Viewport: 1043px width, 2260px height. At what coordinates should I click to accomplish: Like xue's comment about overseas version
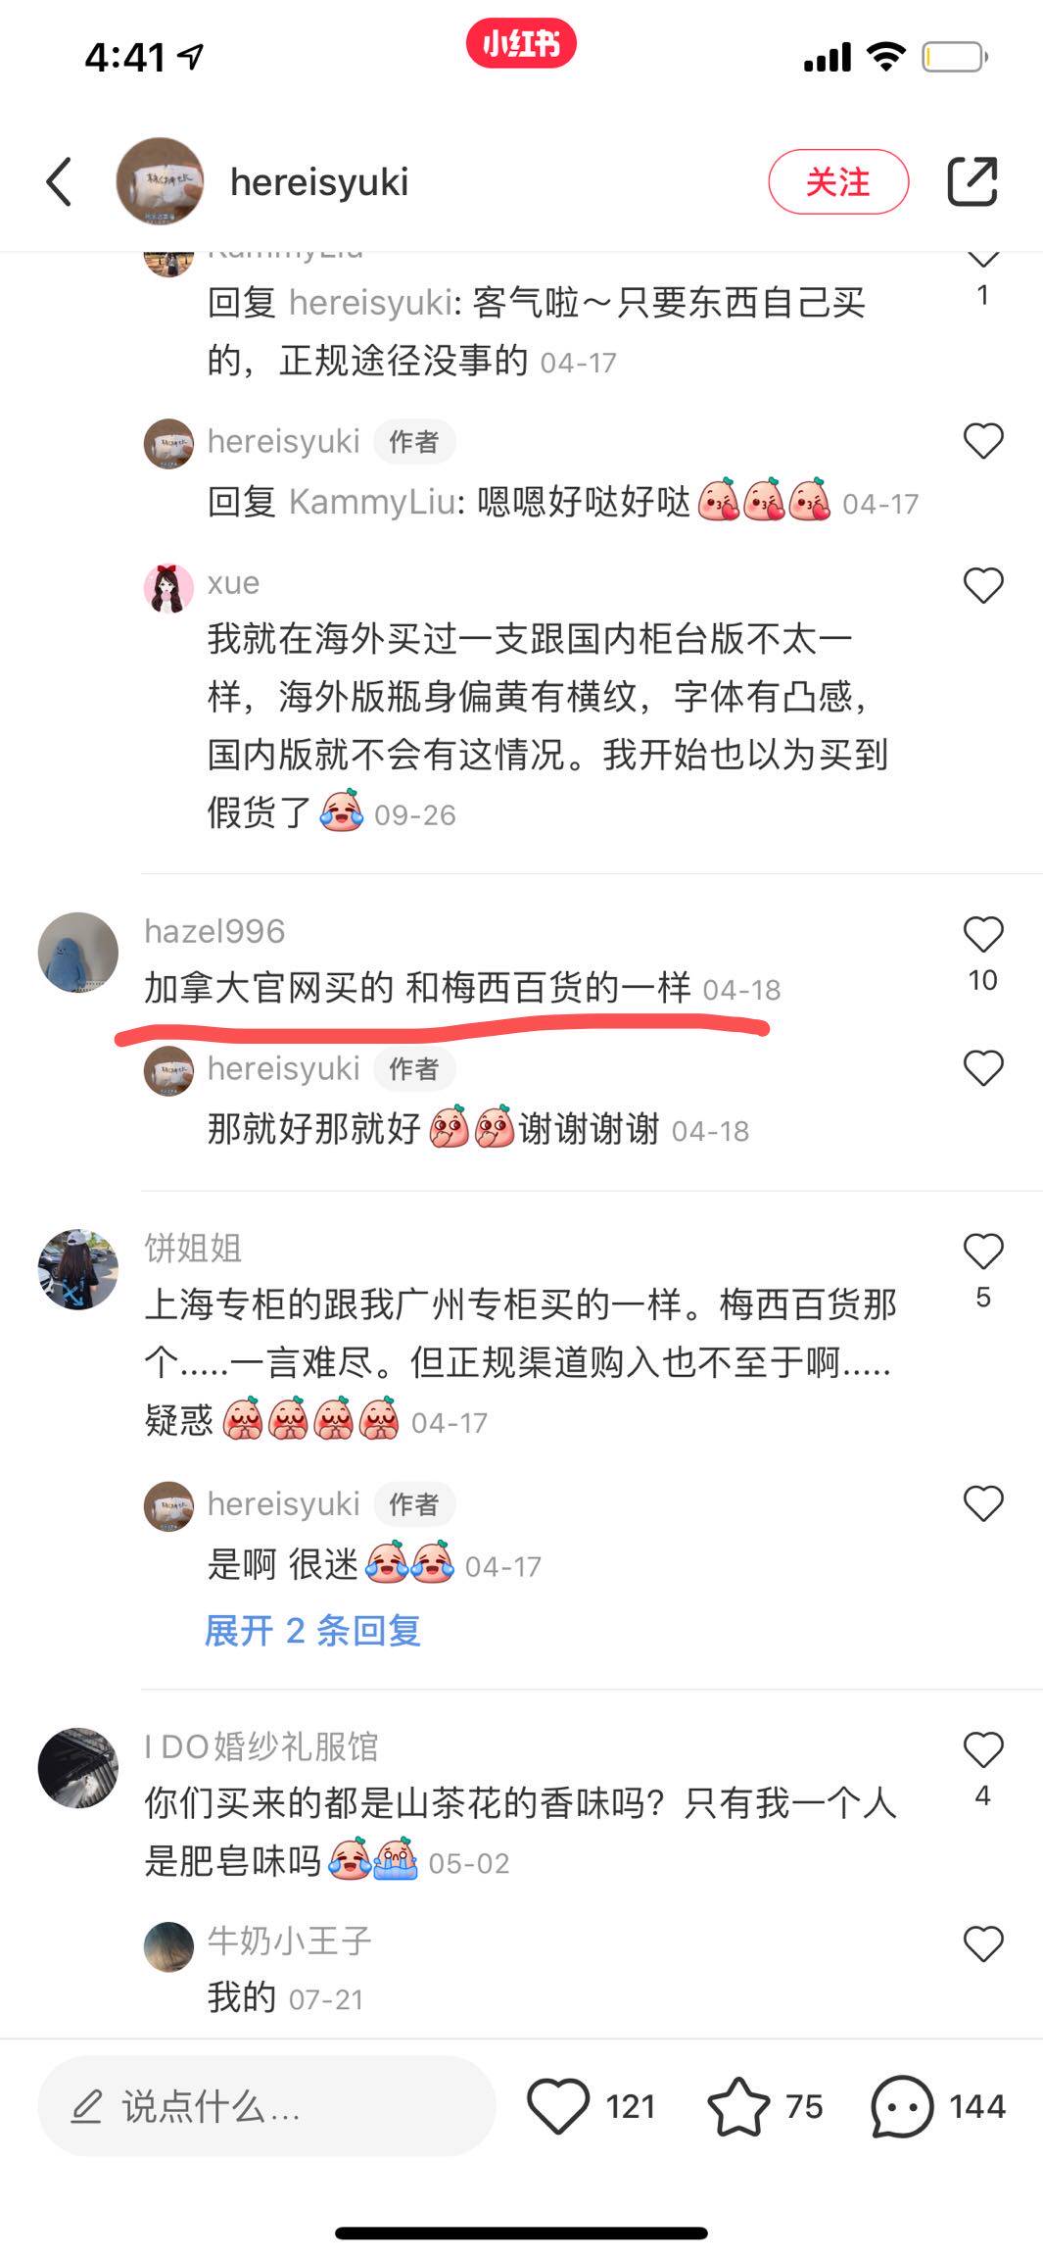[x=983, y=585]
